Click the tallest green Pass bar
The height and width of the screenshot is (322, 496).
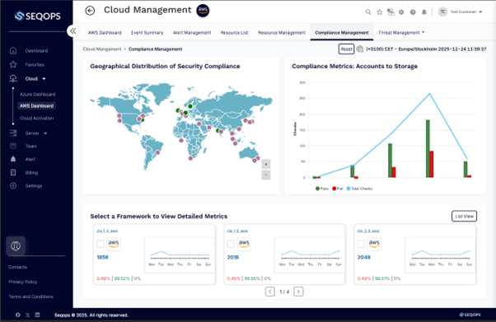click(428, 149)
